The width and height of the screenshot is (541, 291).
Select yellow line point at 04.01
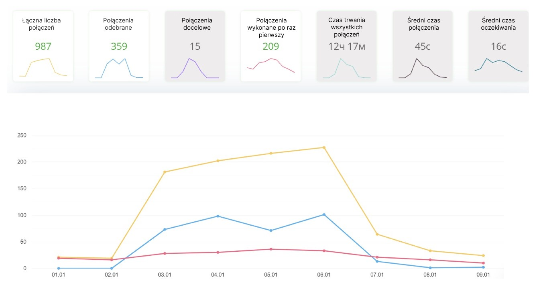(x=218, y=161)
